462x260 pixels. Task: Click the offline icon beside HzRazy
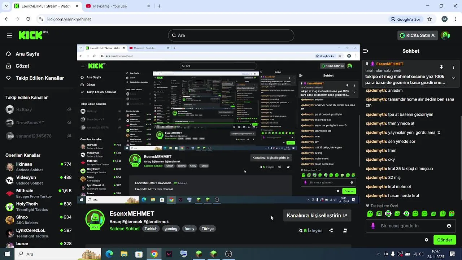pos(69,109)
